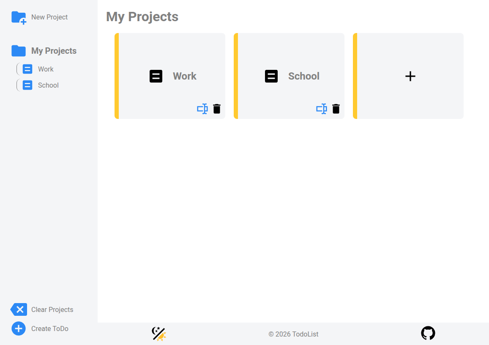Delete the Work project using trash icon
The width and height of the screenshot is (489, 345).
pyautogui.click(x=217, y=109)
